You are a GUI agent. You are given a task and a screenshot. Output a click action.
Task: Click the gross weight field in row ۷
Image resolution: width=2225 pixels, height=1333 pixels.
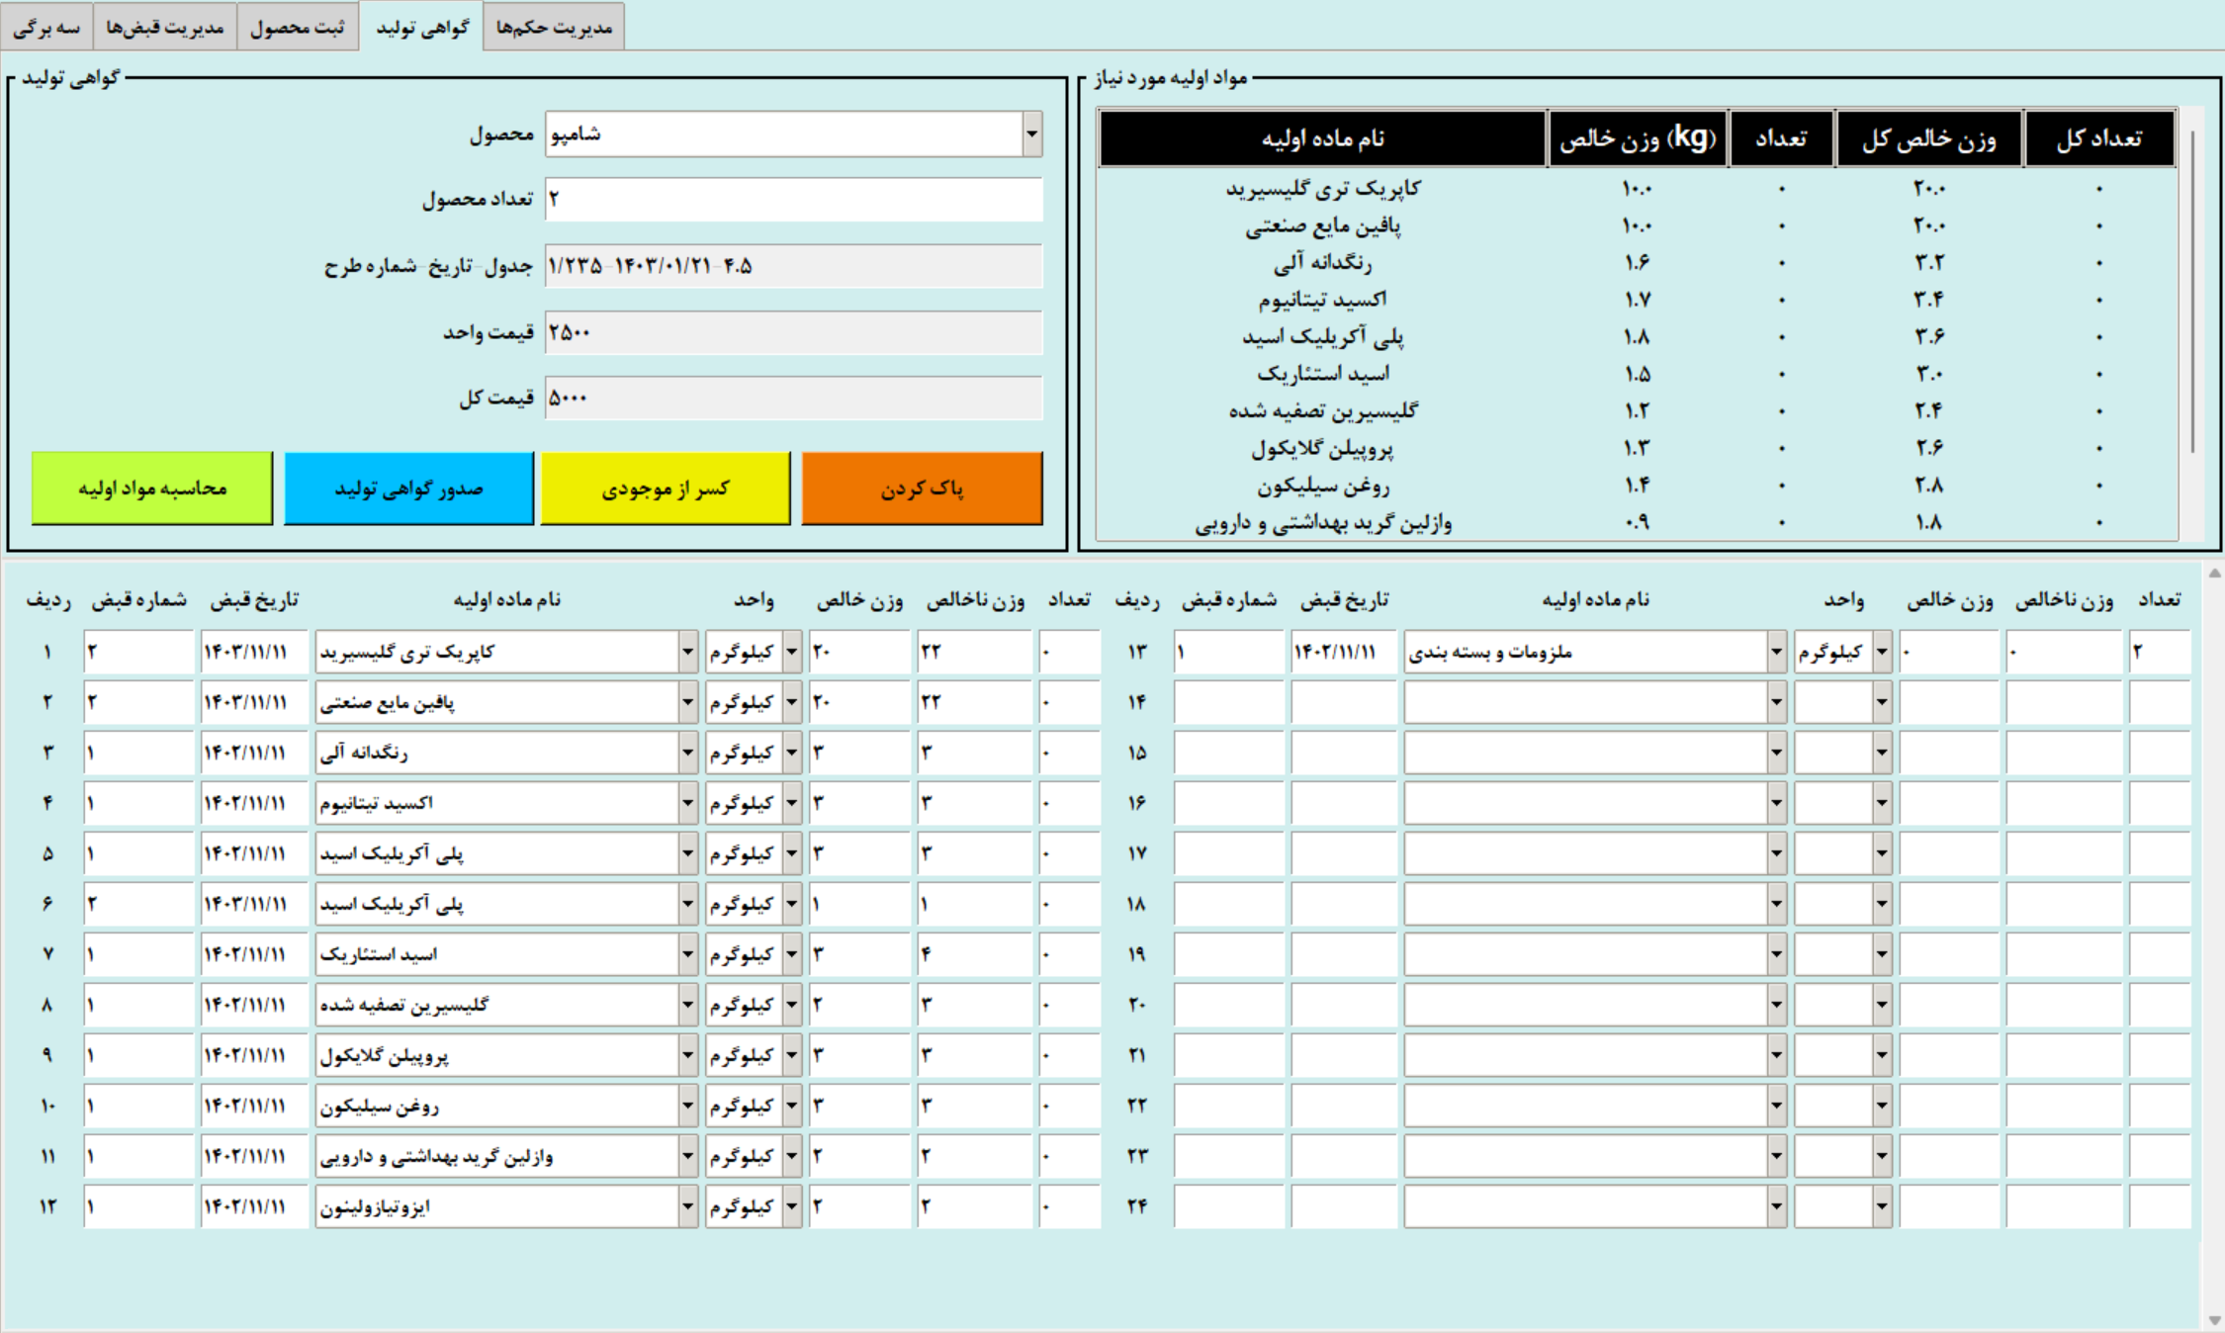tap(974, 954)
